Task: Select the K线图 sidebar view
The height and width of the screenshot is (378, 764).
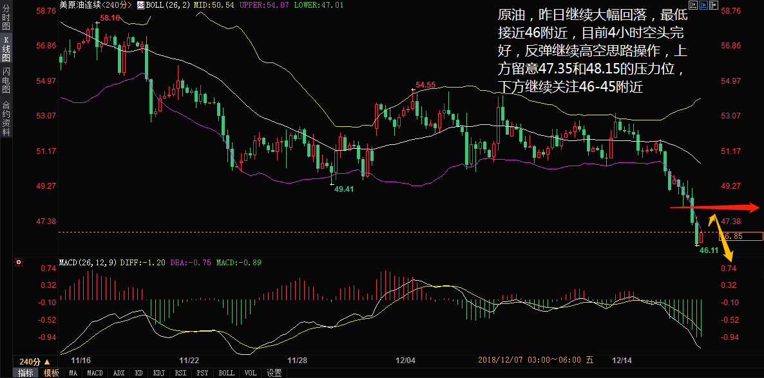Action: 6,49
